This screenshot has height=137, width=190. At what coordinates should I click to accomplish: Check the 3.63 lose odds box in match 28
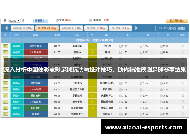click(161, 83)
